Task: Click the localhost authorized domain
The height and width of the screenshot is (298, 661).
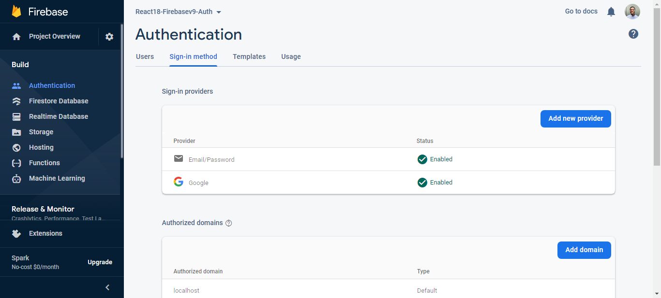Action: click(186, 291)
